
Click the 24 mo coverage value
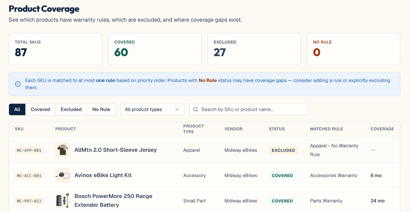pyautogui.click(x=377, y=201)
